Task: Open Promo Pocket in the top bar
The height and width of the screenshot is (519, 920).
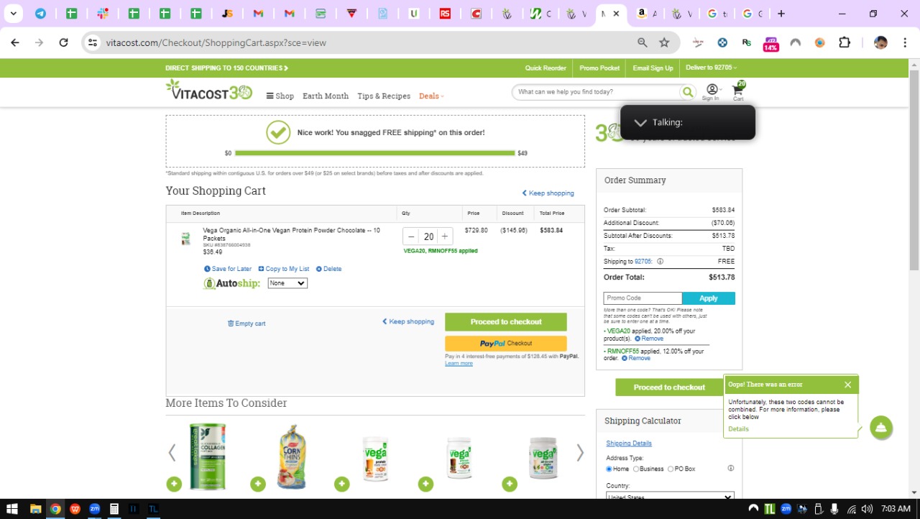Action: pyautogui.click(x=599, y=68)
